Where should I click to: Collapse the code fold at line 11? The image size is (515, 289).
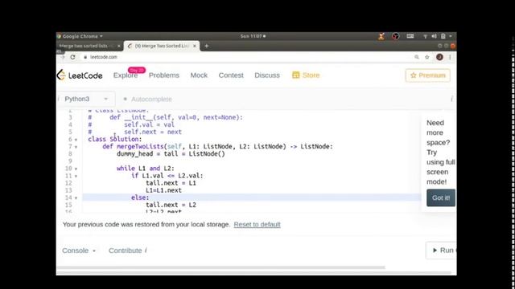[76, 176]
